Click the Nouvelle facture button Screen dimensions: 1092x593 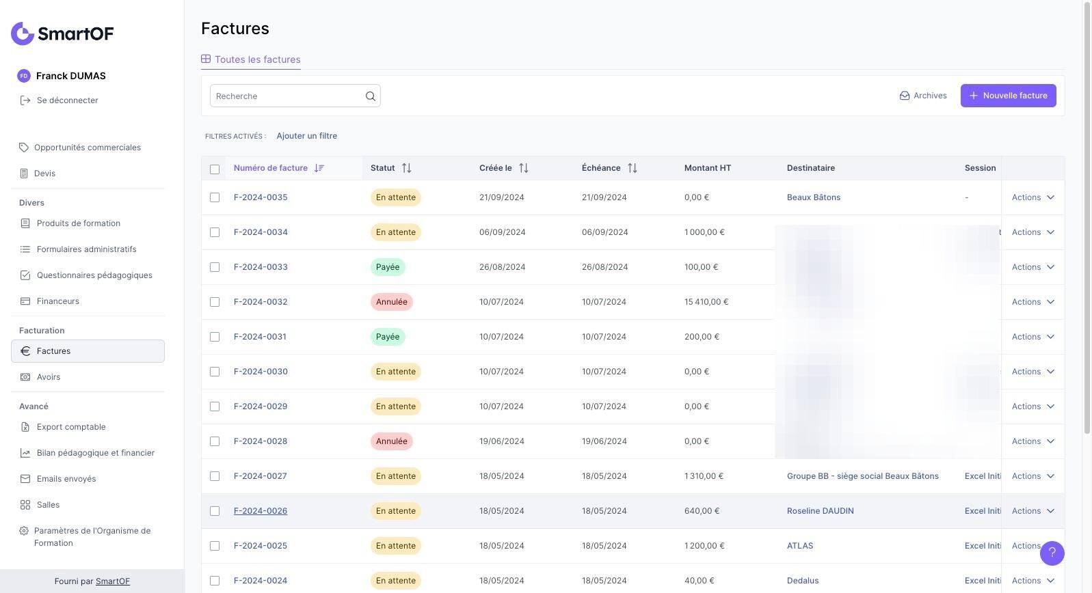point(1008,96)
